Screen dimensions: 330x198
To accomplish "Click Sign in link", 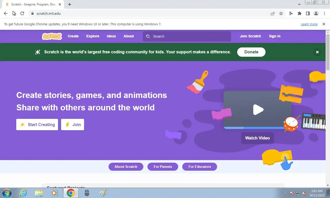I will pyautogui.click(x=275, y=36).
